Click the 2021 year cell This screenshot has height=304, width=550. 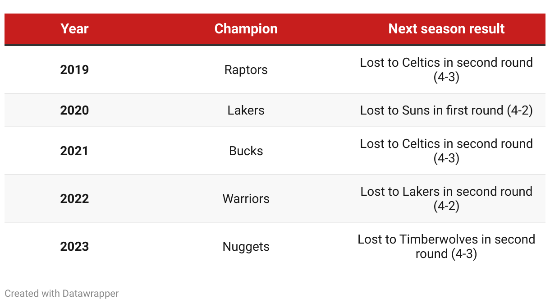(x=74, y=151)
